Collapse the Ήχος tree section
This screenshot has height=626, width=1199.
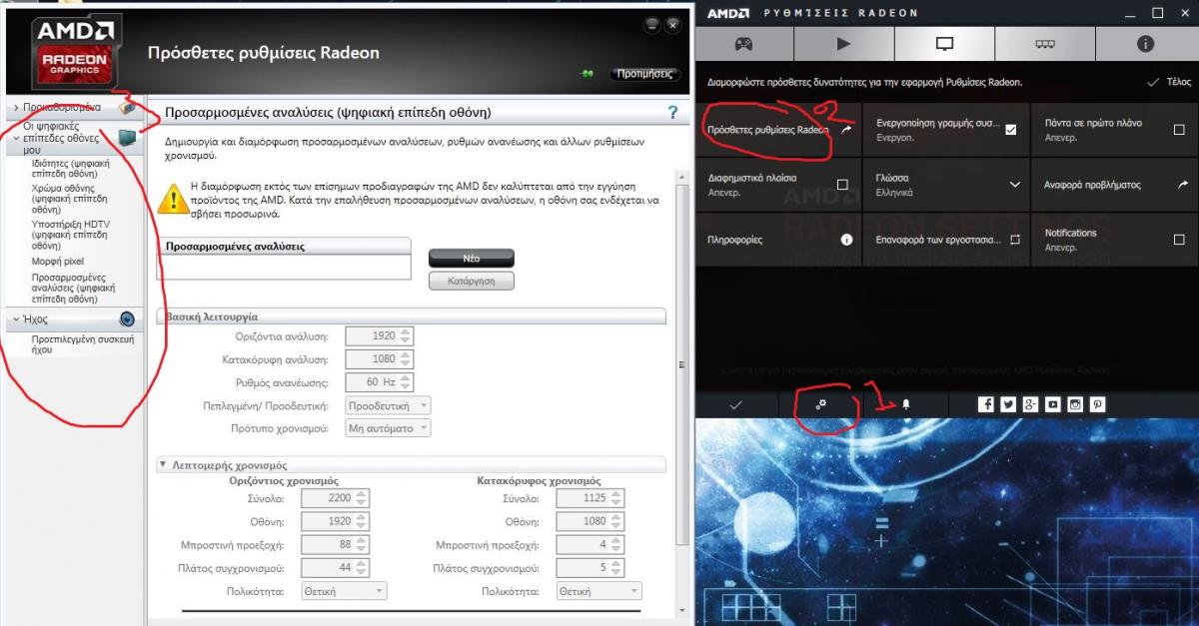click(x=16, y=319)
